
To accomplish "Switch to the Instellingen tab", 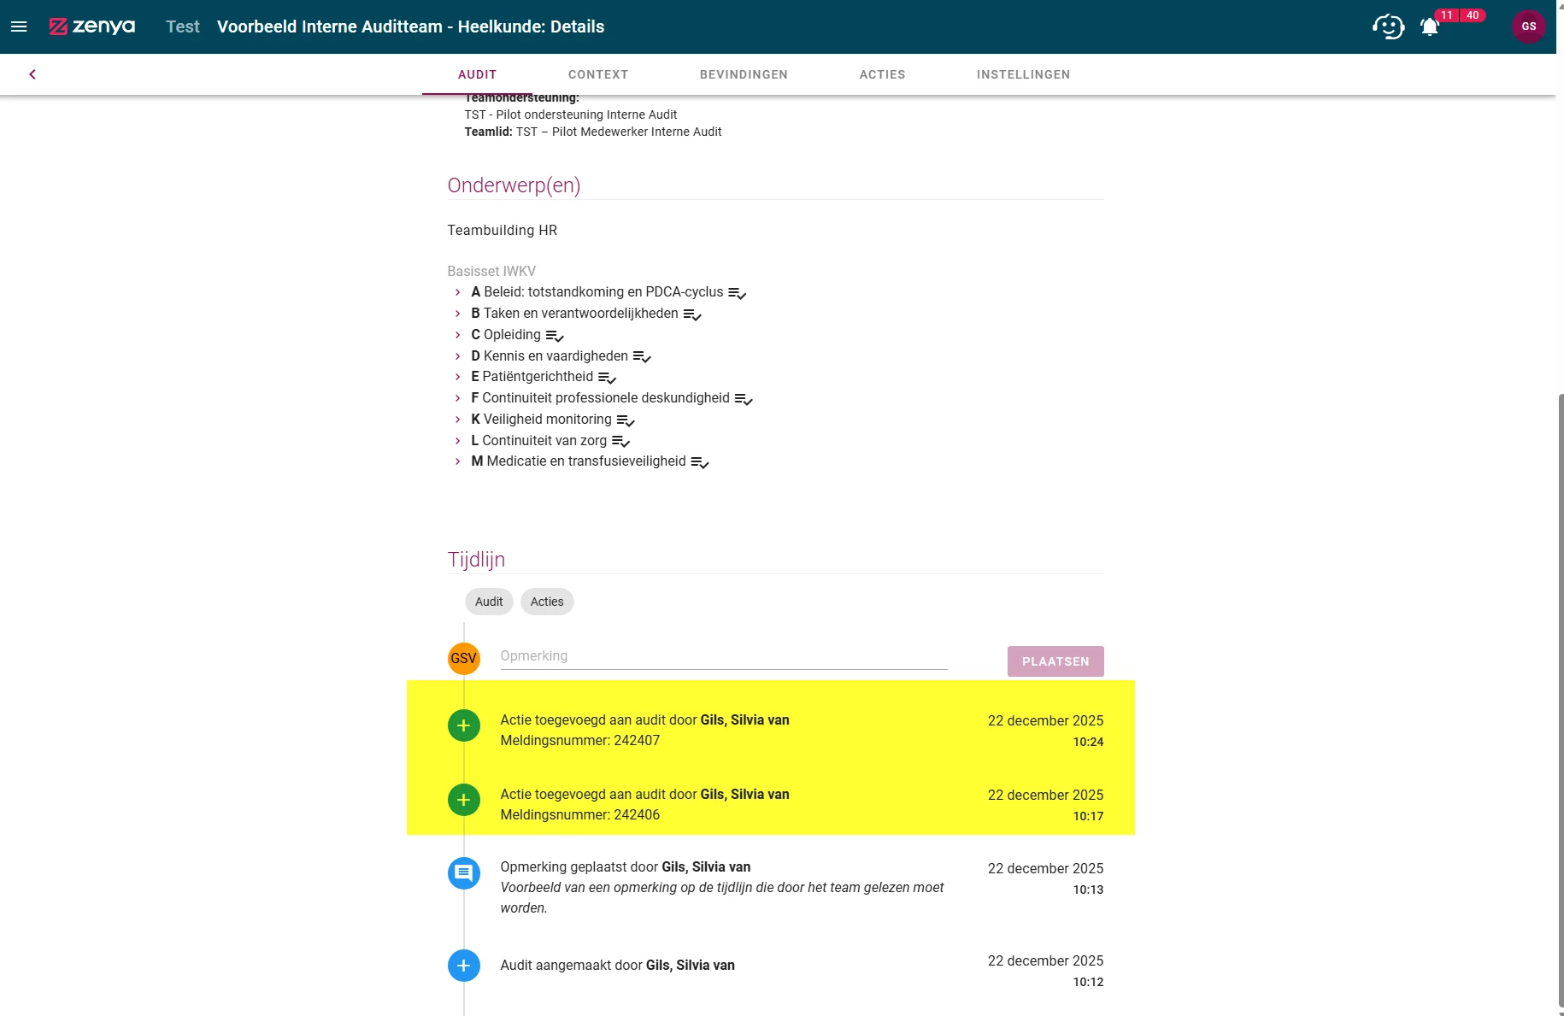I will [1023, 74].
